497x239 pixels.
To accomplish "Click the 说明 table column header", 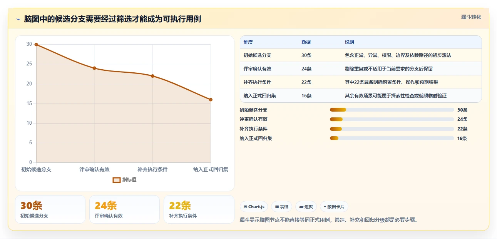I will coord(350,42).
